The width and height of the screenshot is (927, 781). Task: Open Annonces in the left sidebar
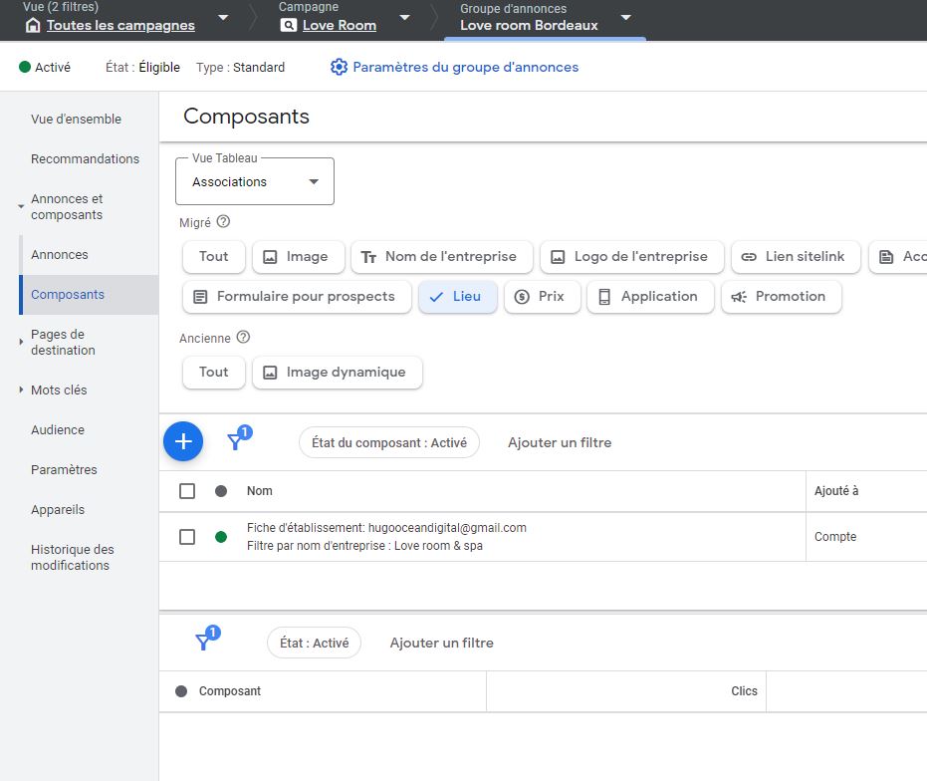[x=60, y=255]
